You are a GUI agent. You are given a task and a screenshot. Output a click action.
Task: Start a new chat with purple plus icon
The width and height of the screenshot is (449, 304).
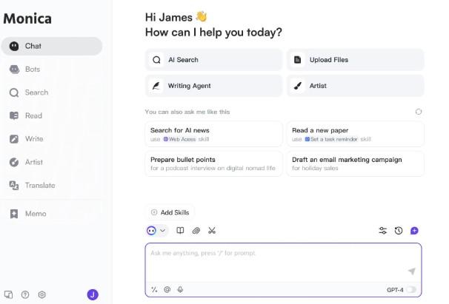click(414, 231)
